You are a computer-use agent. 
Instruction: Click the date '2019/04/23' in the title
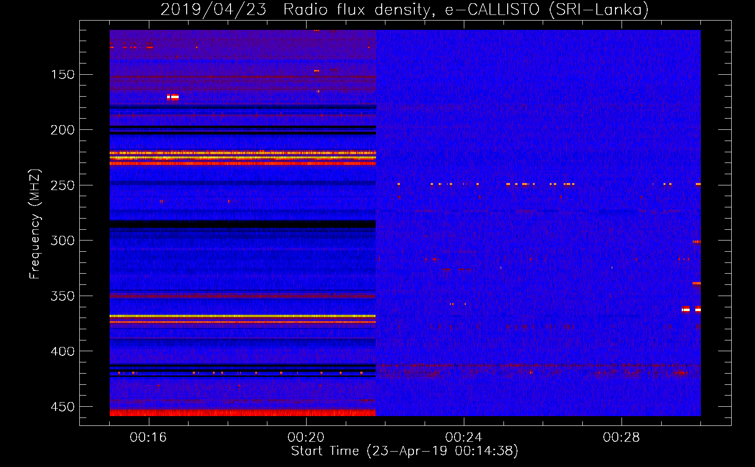coord(213,9)
